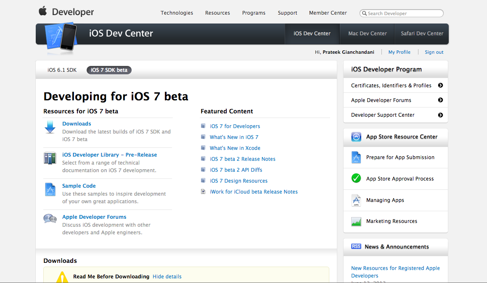The image size is (487, 283).
Task: Open the Technologies menu
Action: 177,13
